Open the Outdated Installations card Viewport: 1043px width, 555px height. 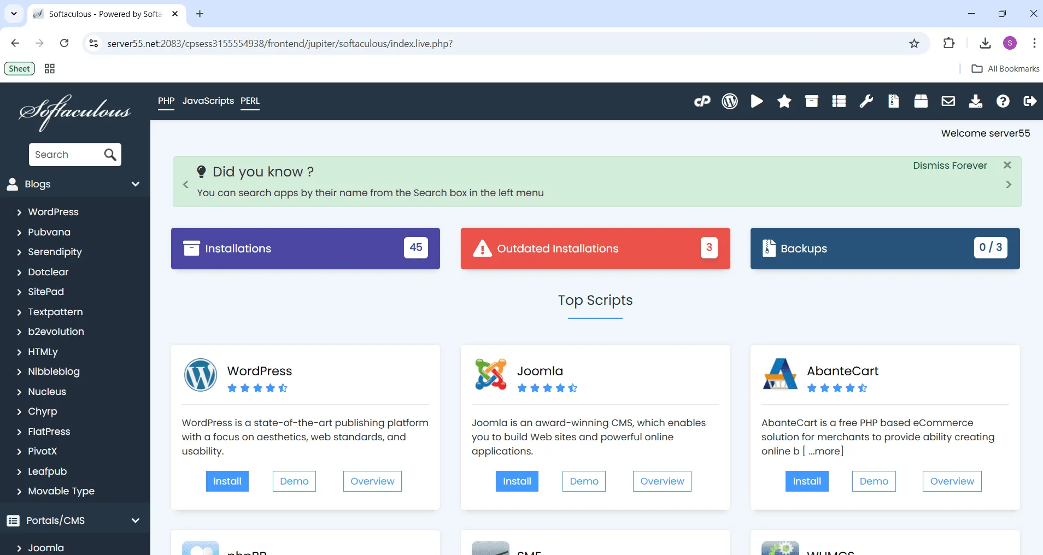click(595, 249)
